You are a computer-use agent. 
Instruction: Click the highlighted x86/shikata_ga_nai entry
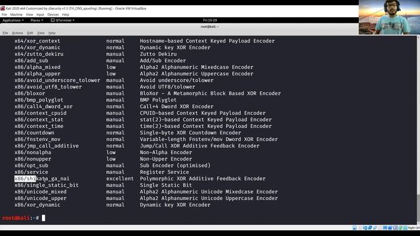(42, 178)
